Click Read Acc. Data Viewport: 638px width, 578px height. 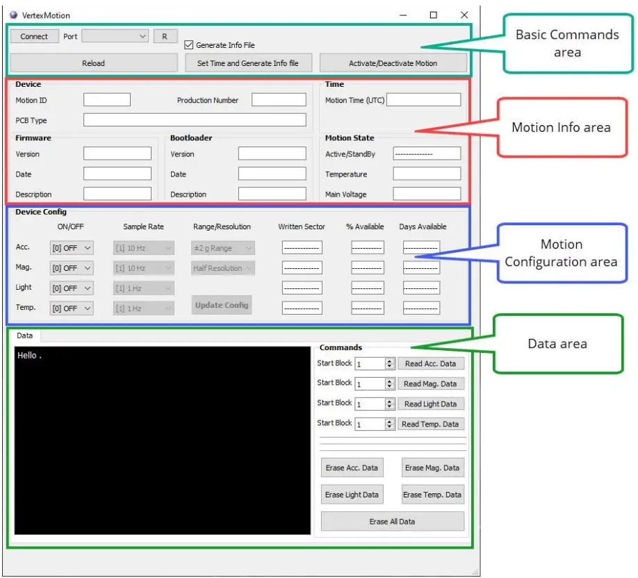(x=431, y=363)
